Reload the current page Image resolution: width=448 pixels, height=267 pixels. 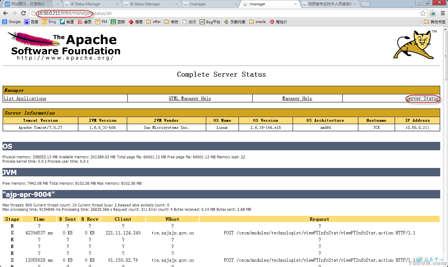coord(23,13)
